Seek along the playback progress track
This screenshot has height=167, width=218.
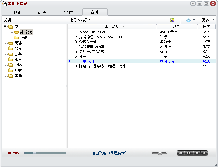pyautogui.click(x=45, y=153)
